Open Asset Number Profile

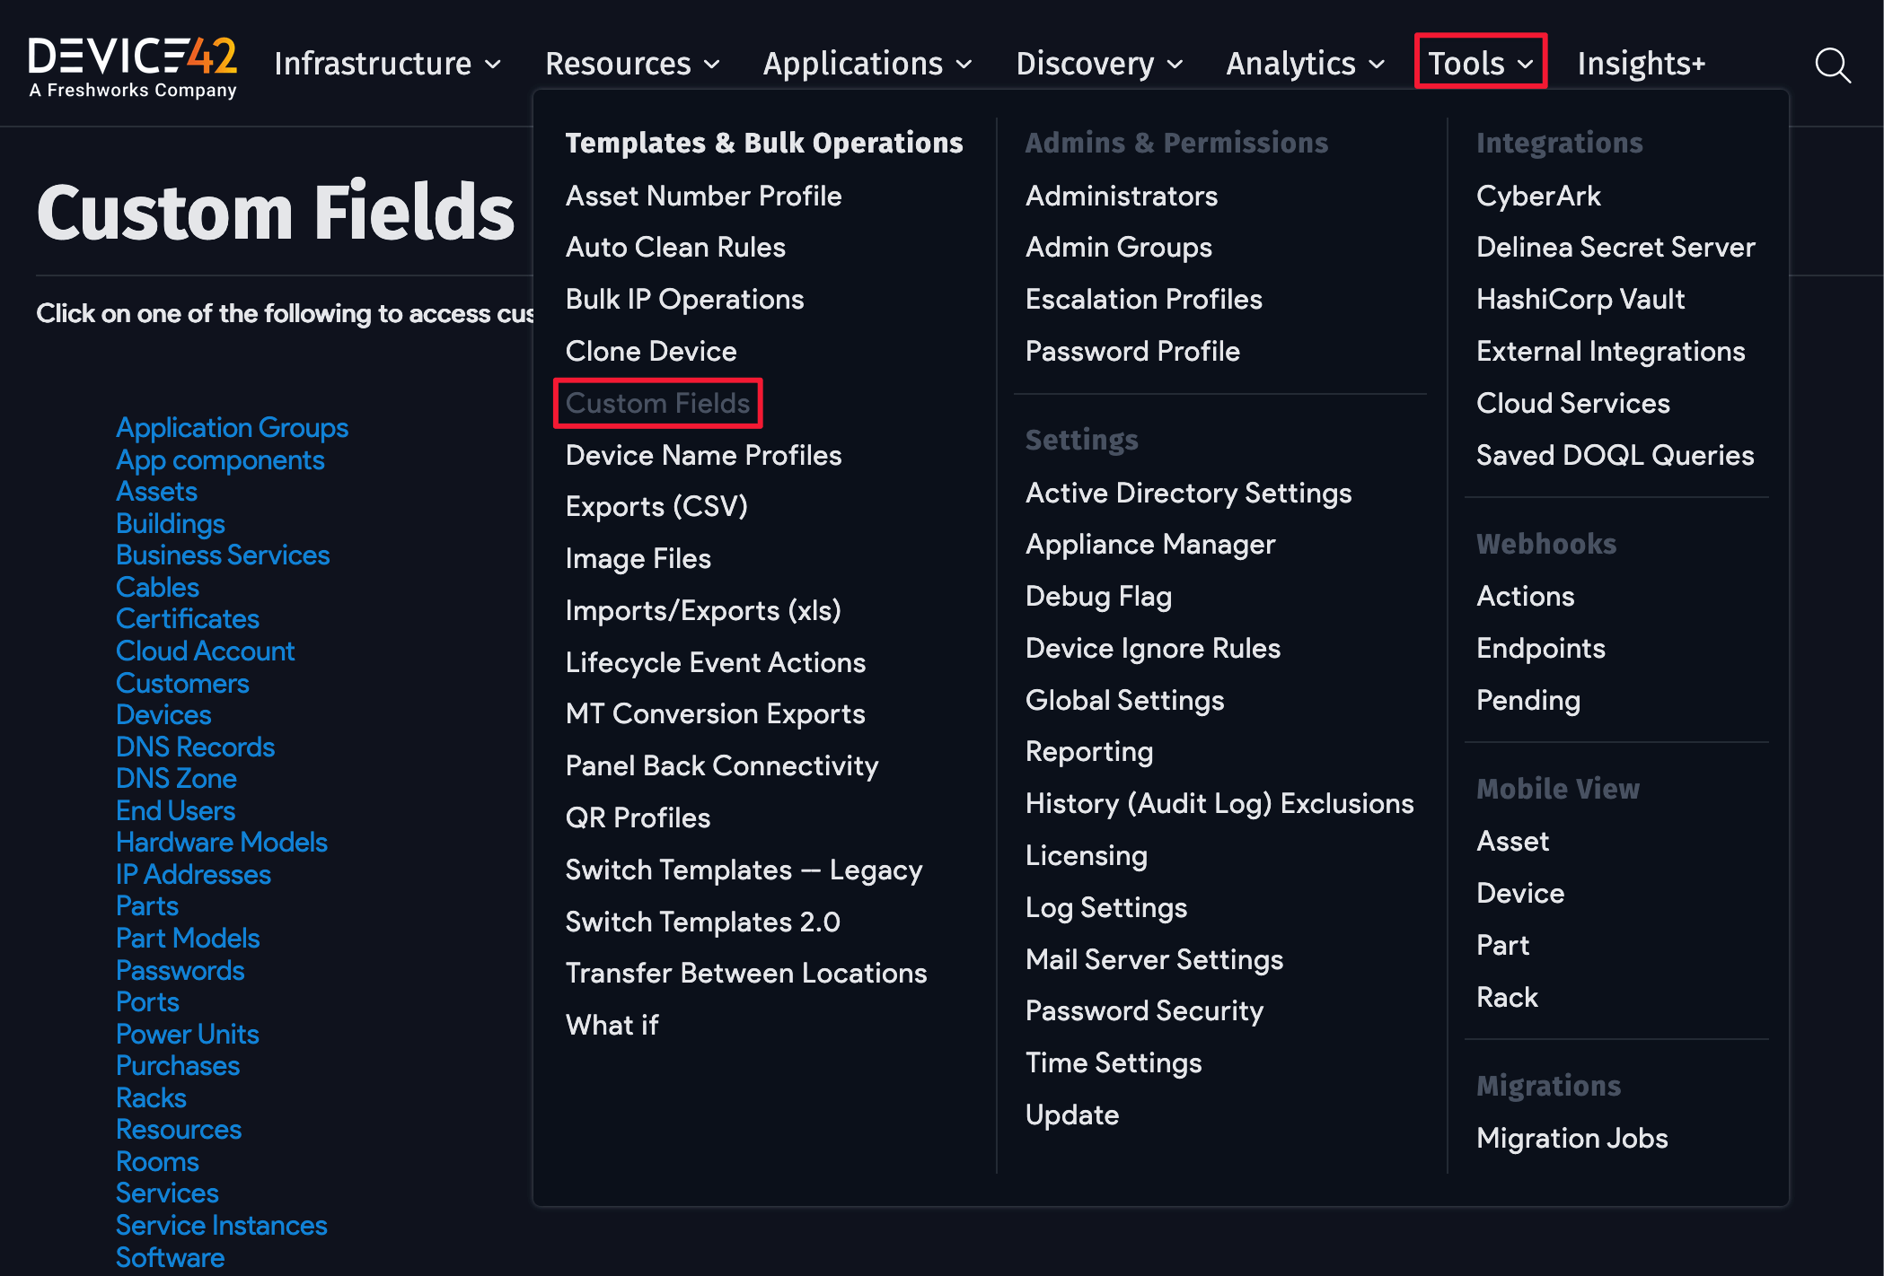[x=703, y=196]
